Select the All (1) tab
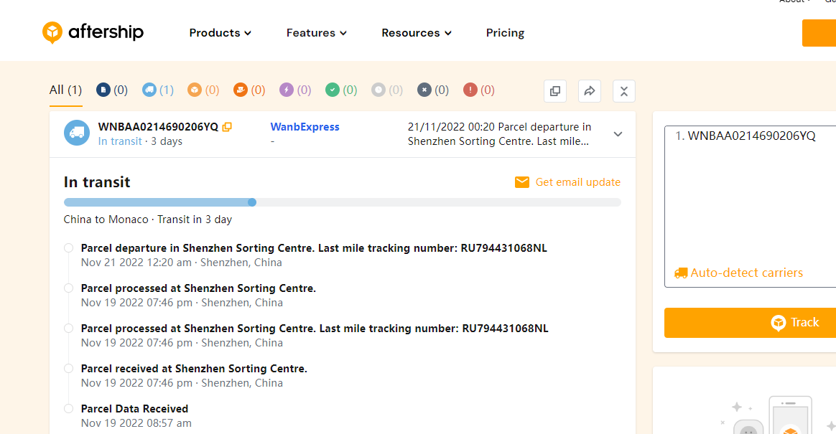 [x=65, y=90]
